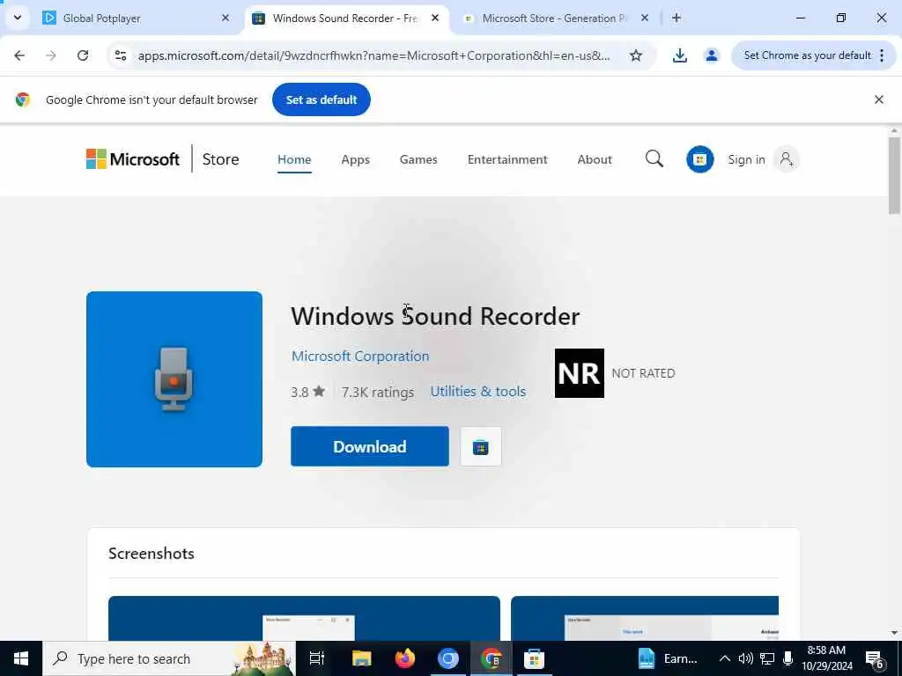The image size is (902, 676).
Task: Click the page vertical scrollbar thumb
Action: 894,175
